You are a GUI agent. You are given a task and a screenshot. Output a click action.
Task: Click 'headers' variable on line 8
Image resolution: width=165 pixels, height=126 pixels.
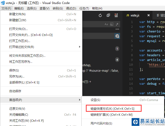(154, 55)
